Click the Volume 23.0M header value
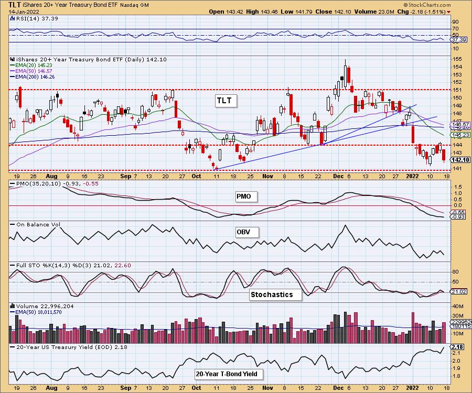Viewport: 472px width, 393px height. click(374, 12)
